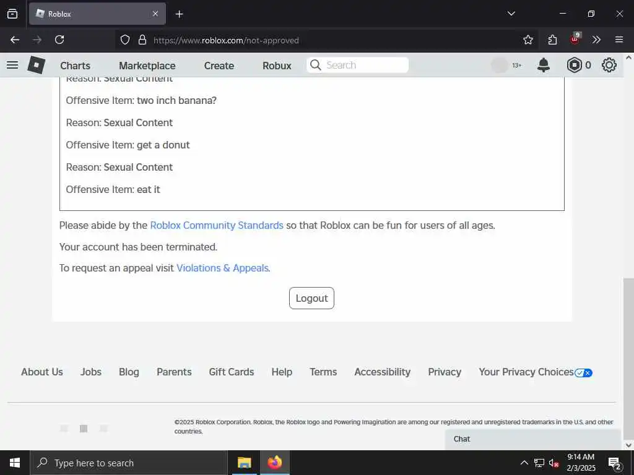Click the text 'Offensive Item: eat it'
634x475 pixels.
point(113,189)
